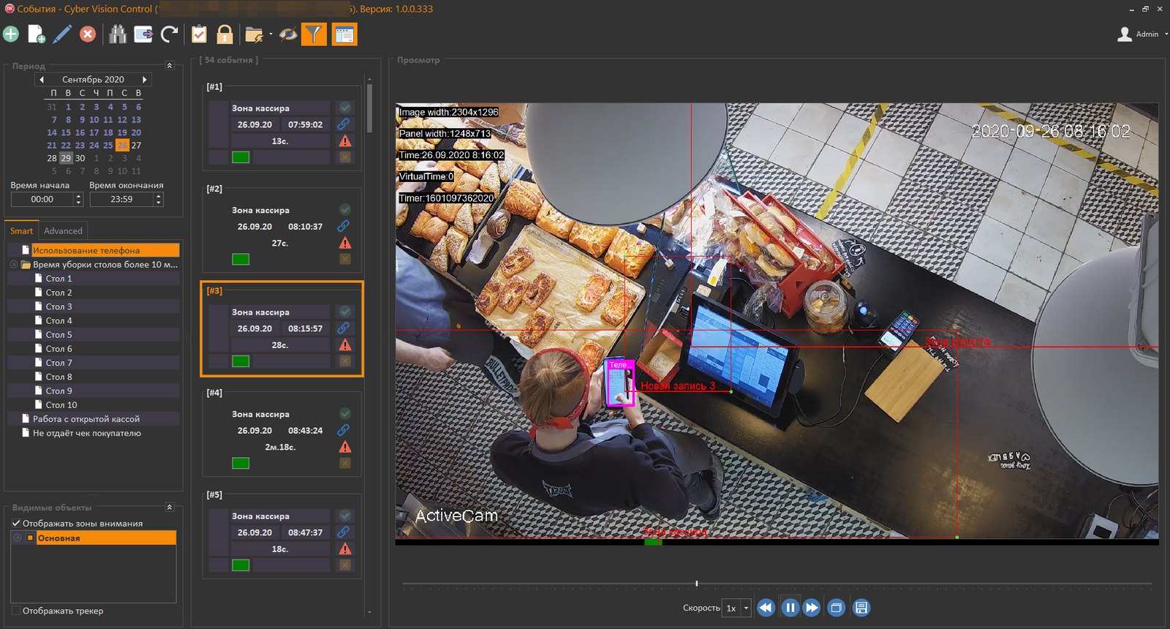Open the Admin user menu
The width and height of the screenshot is (1170, 629).
[x=1142, y=34]
